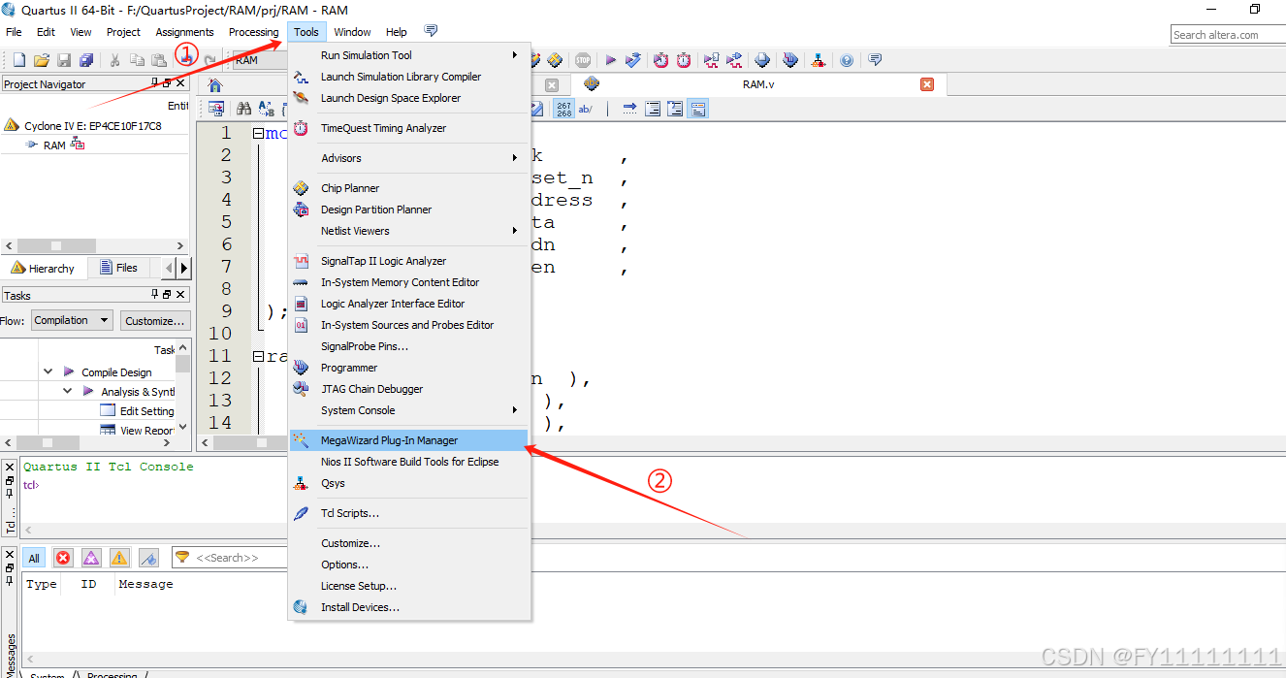Image resolution: width=1286 pixels, height=678 pixels.
Task: Toggle the purple critical warning filter
Action: click(x=91, y=558)
